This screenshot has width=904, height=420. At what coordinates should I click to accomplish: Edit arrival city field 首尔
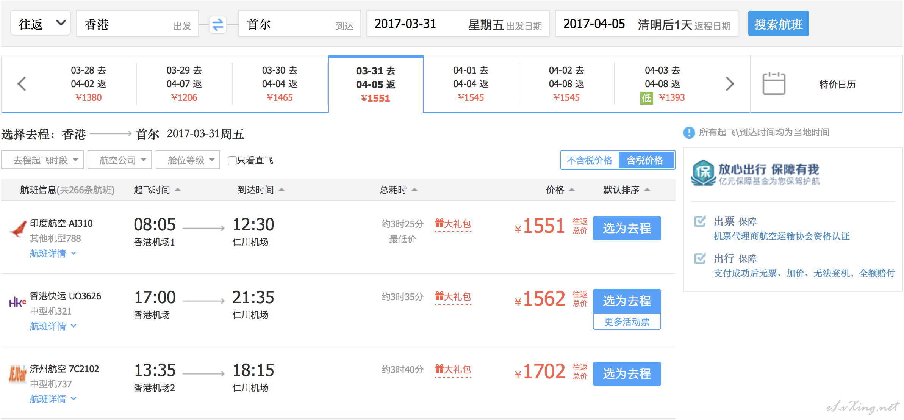coord(299,24)
